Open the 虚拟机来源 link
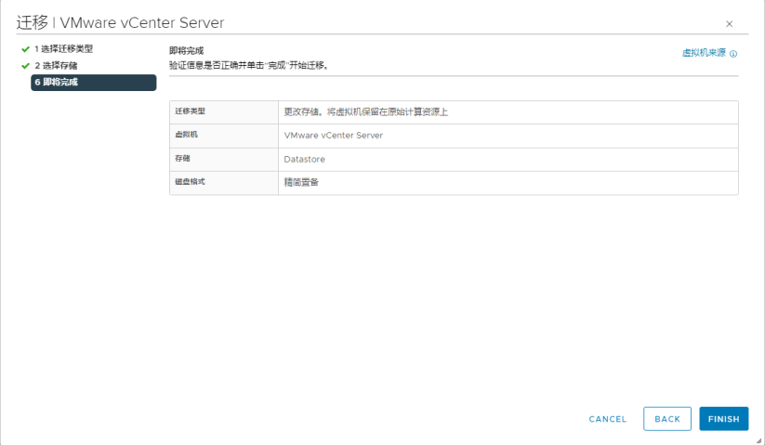 (704, 53)
